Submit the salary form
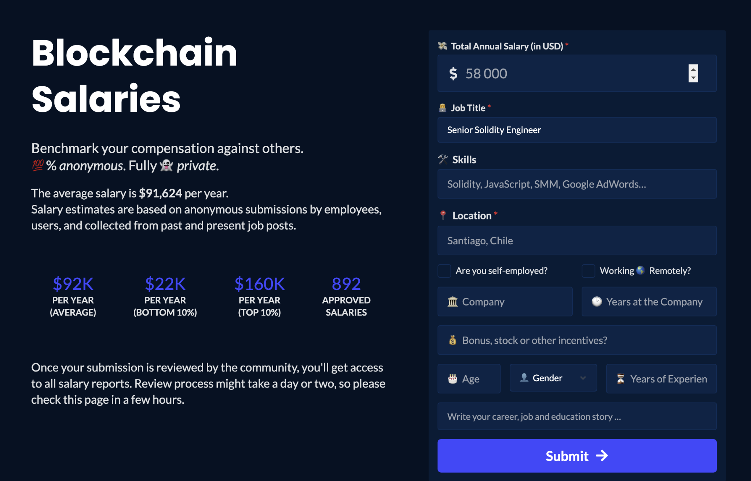The image size is (751, 481). [x=577, y=456]
